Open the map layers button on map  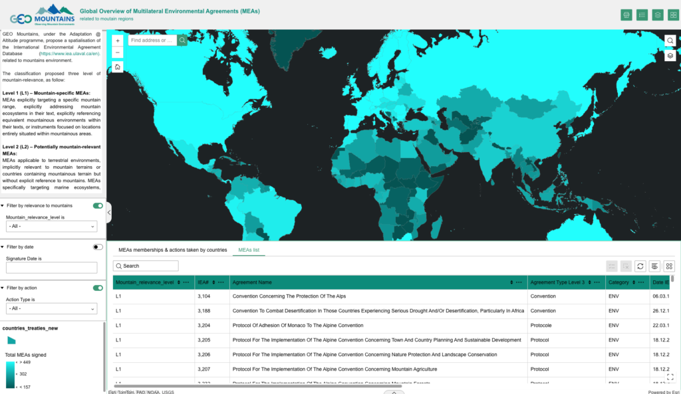point(670,56)
